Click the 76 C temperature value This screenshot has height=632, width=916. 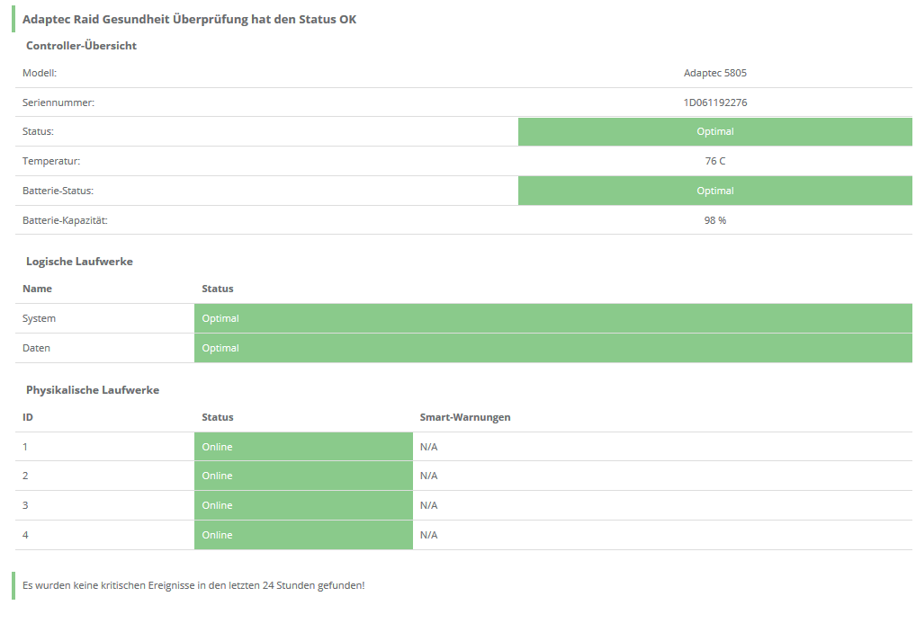714,161
